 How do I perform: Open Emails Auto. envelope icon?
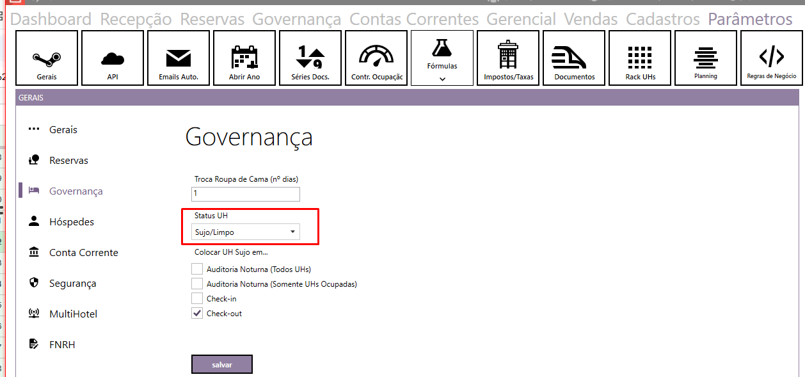[x=179, y=58]
